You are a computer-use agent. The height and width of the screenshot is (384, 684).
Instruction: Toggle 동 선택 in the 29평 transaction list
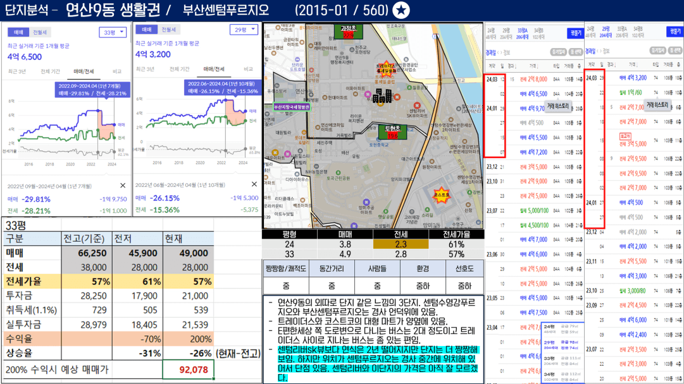(x=675, y=51)
